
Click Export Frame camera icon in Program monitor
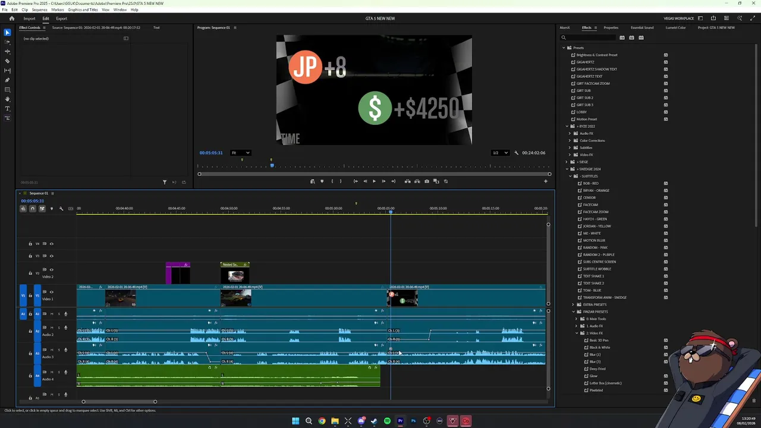(426, 181)
